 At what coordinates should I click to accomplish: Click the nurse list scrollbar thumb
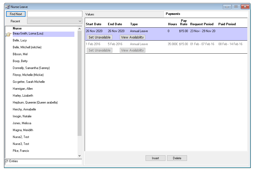pyautogui.click(x=79, y=83)
